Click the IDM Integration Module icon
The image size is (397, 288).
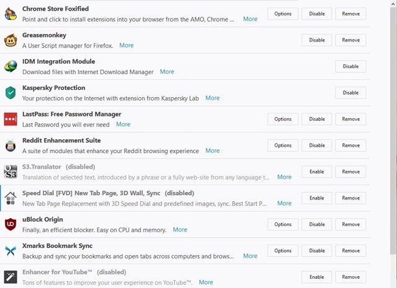click(x=11, y=66)
